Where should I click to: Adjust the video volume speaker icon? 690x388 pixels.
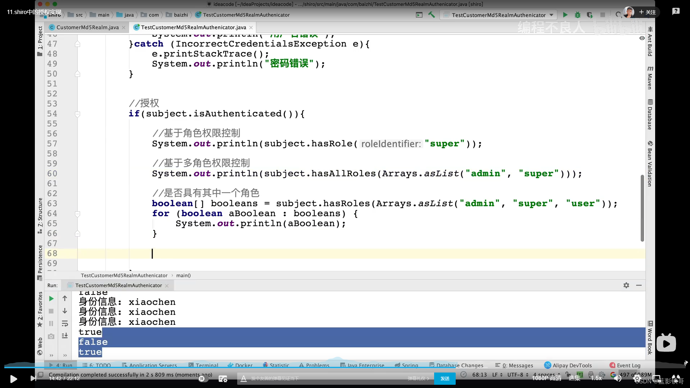coord(618,378)
